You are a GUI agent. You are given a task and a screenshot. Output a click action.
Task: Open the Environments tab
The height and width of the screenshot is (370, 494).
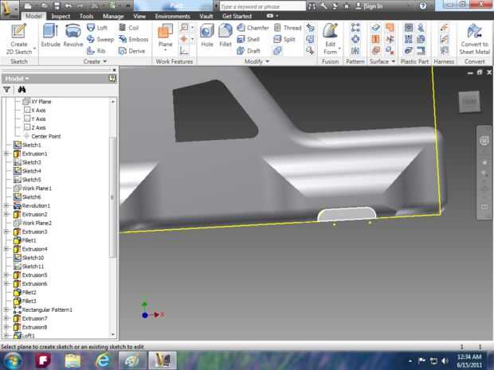click(172, 16)
